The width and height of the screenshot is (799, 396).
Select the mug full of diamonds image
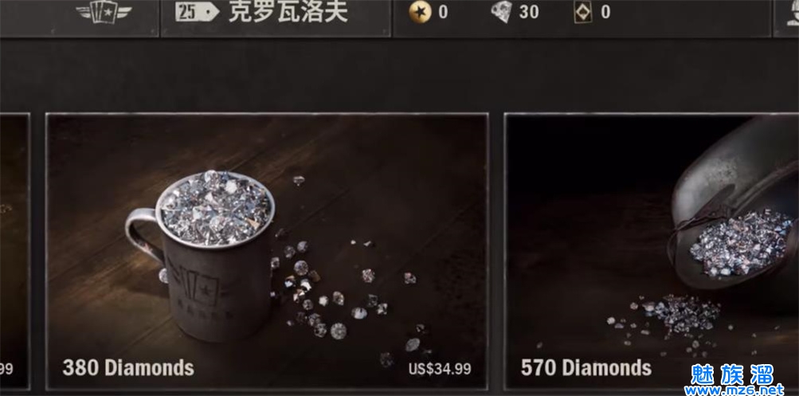tap(200, 255)
